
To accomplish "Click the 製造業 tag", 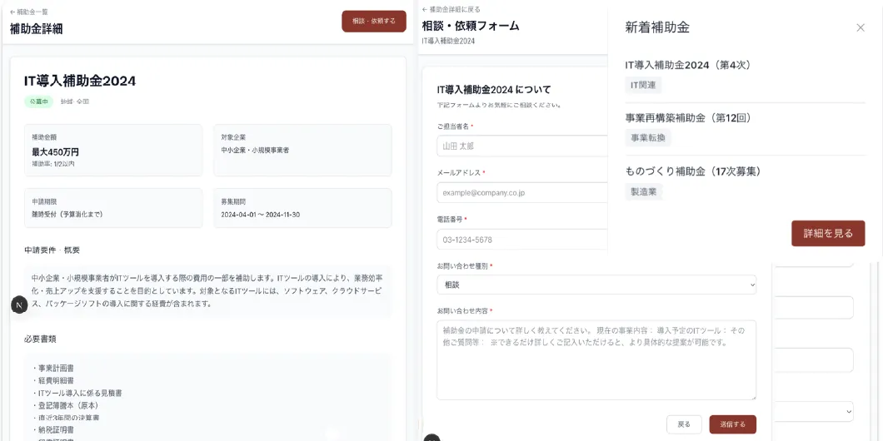I will [x=643, y=191].
